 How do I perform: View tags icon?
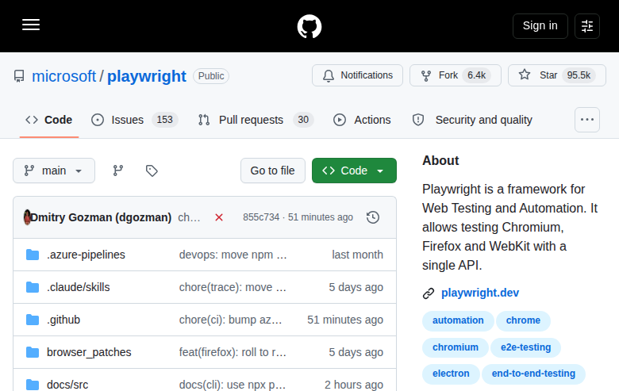pos(152,171)
